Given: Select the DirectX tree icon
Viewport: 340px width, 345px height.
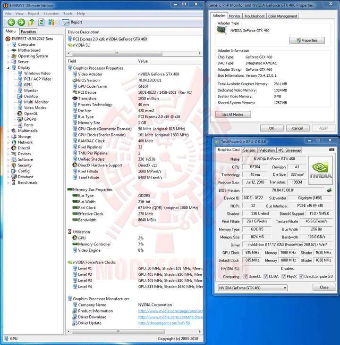Looking at the screenshot, I should click(14, 148).
